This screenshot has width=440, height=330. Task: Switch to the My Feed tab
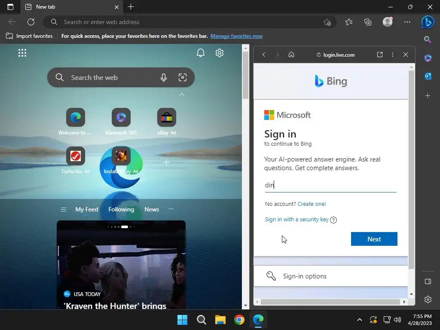[87, 209]
